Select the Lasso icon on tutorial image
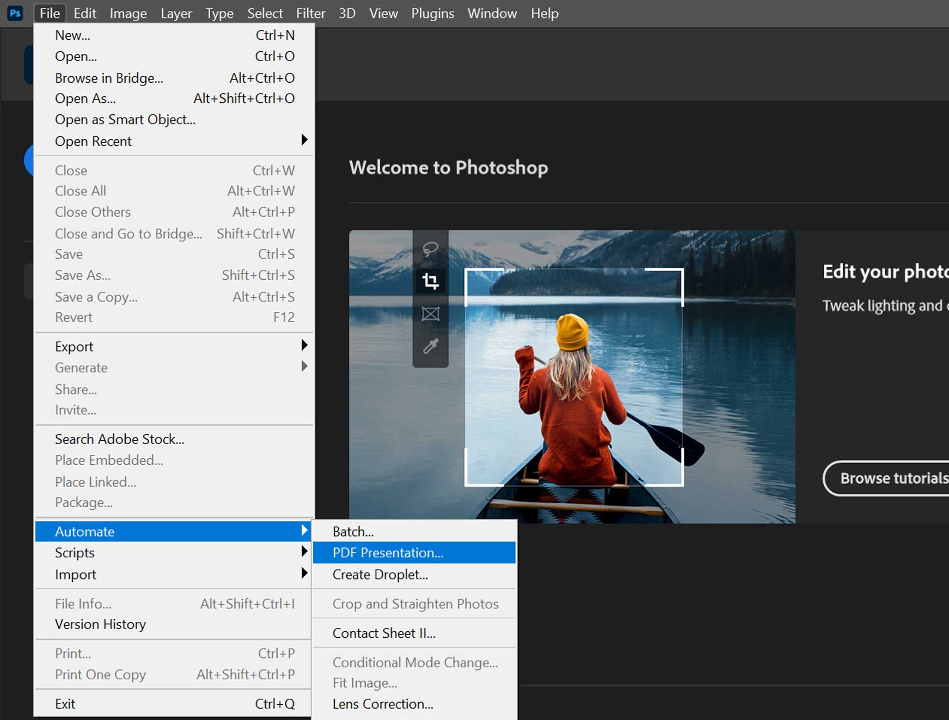 [x=430, y=249]
